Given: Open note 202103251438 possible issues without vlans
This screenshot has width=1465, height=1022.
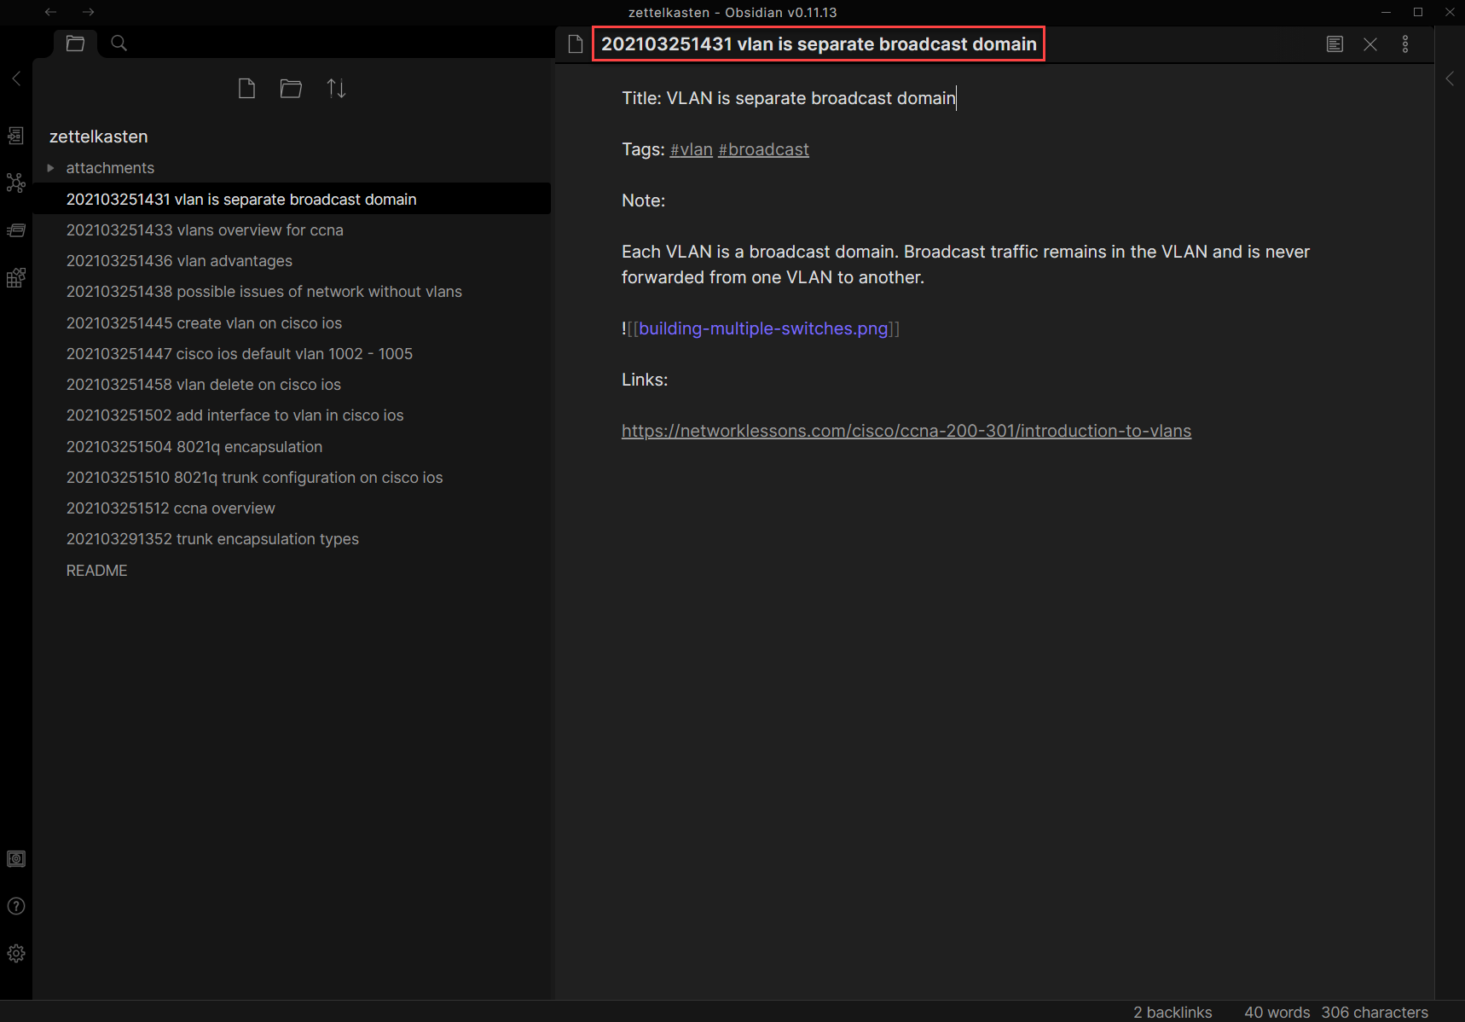Looking at the screenshot, I should [292, 292].
